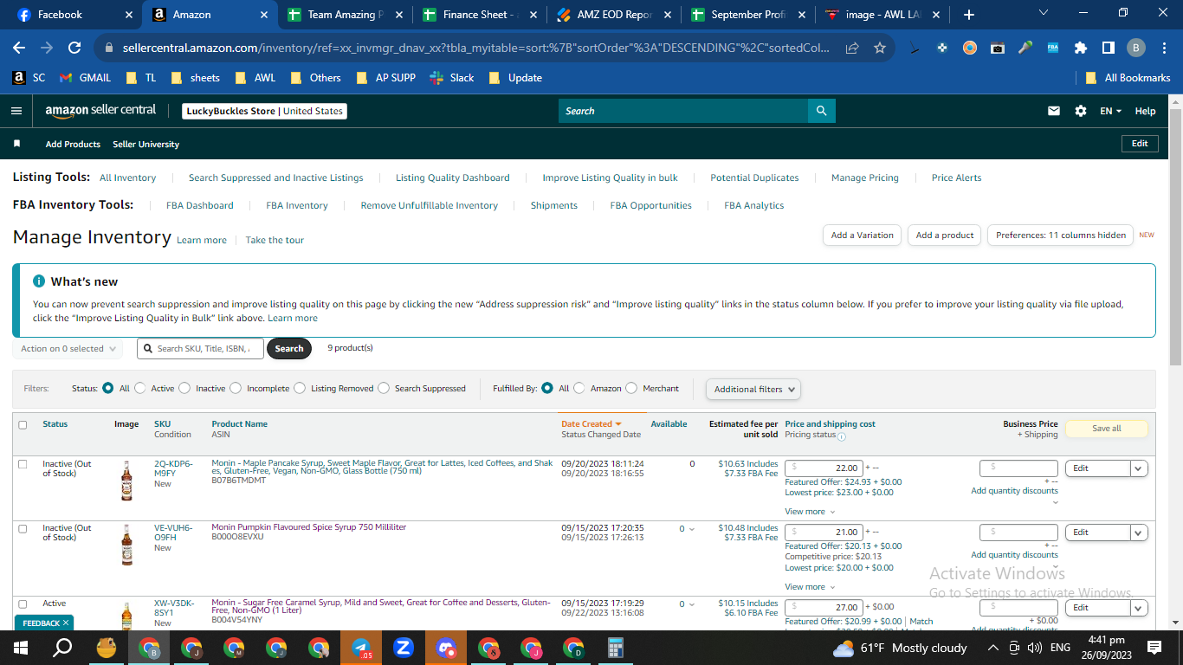The height and width of the screenshot is (665, 1183).
Task: Open the Chrome tab search chevron
Action: coord(1044,13)
